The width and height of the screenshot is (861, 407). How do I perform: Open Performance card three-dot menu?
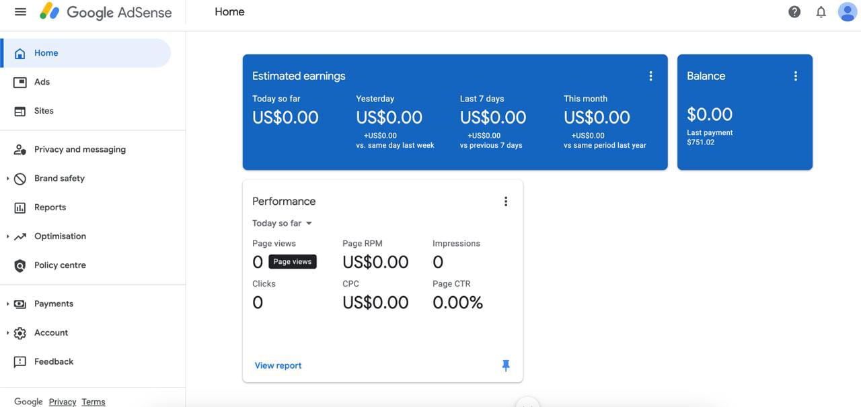tap(506, 201)
